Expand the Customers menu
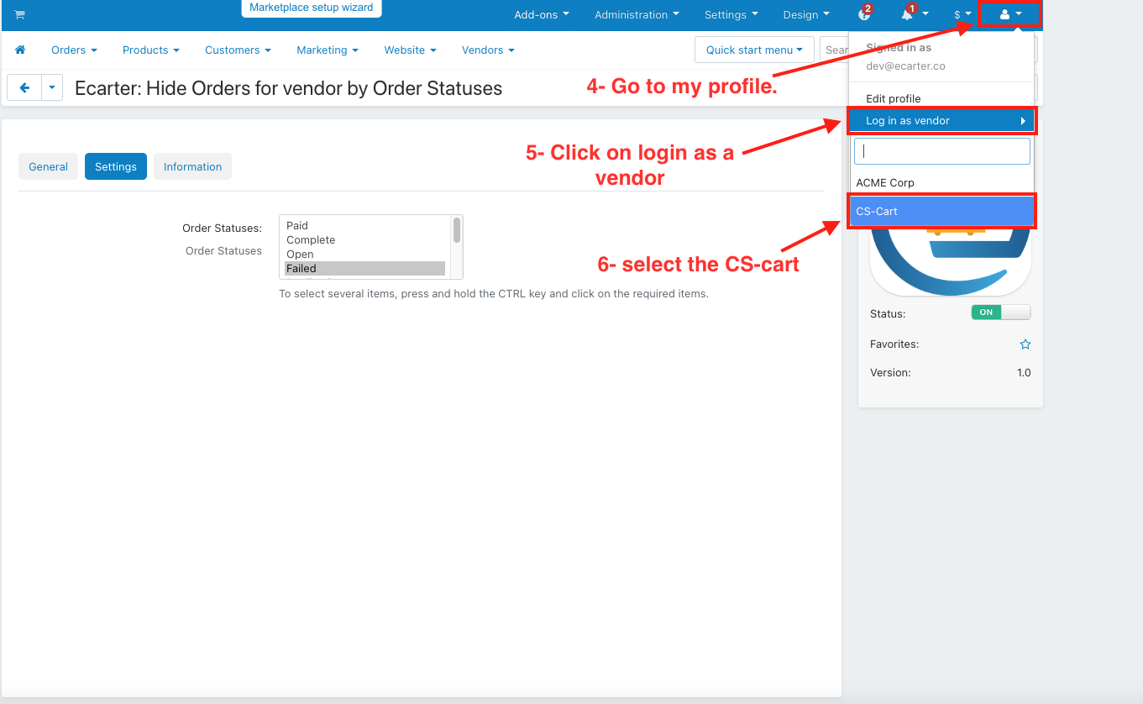This screenshot has height=704, width=1143. click(x=238, y=50)
